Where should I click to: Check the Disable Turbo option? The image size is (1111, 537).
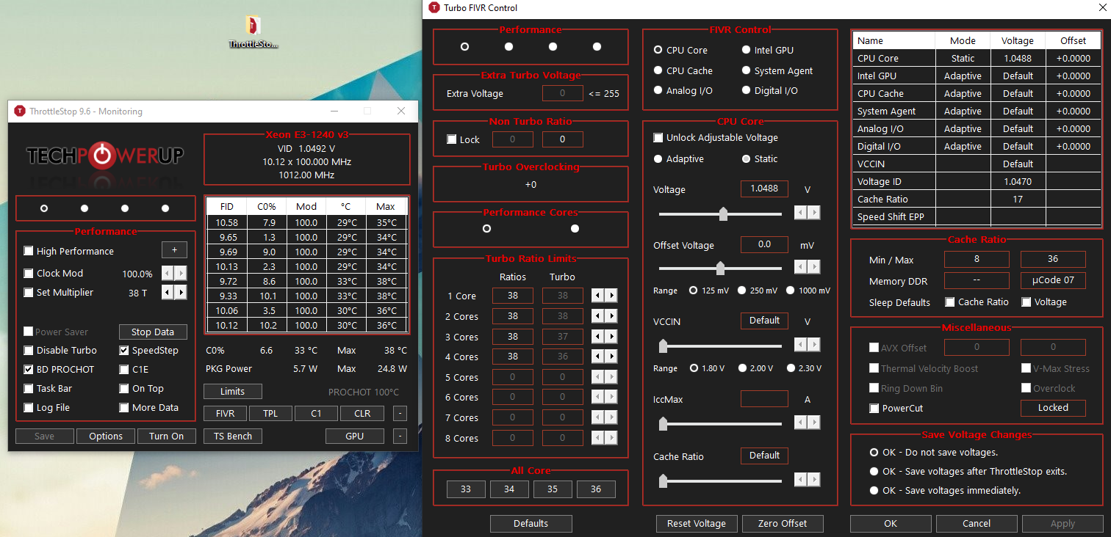pyautogui.click(x=29, y=351)
